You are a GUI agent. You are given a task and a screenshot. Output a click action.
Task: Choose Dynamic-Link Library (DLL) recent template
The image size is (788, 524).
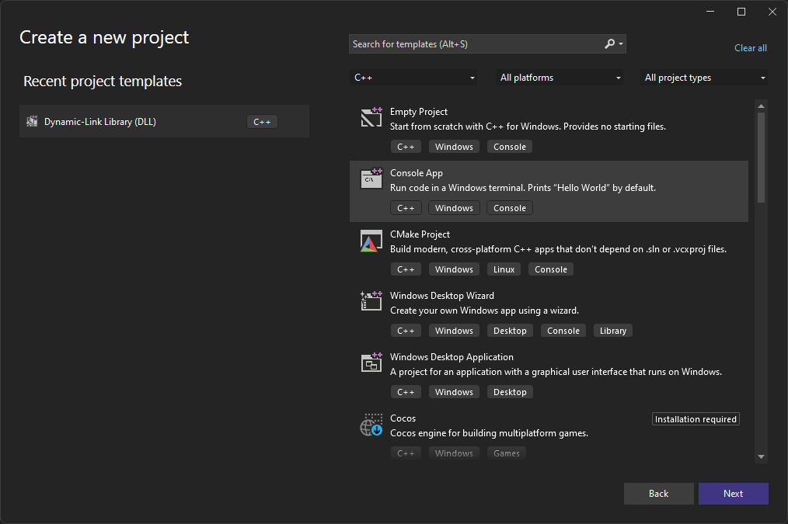click(164, 121)
